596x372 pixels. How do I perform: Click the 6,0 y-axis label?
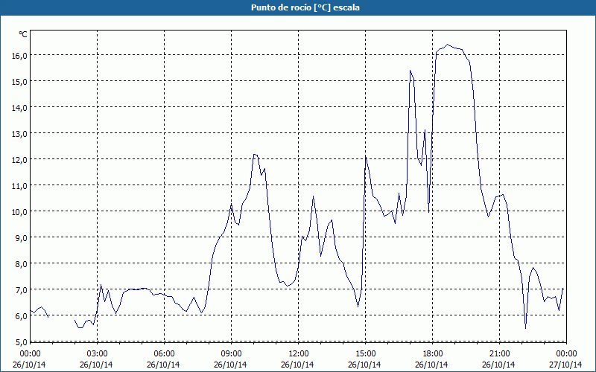[22, 315]
